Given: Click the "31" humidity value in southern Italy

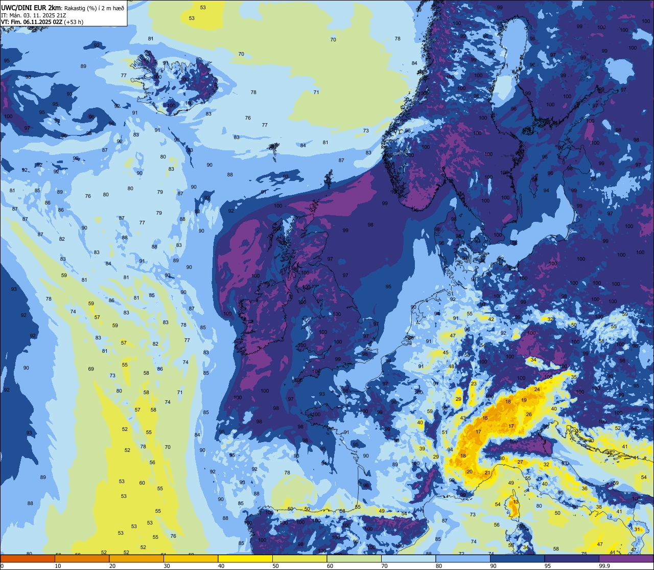Looking at the screenshot, I should 637,530.
